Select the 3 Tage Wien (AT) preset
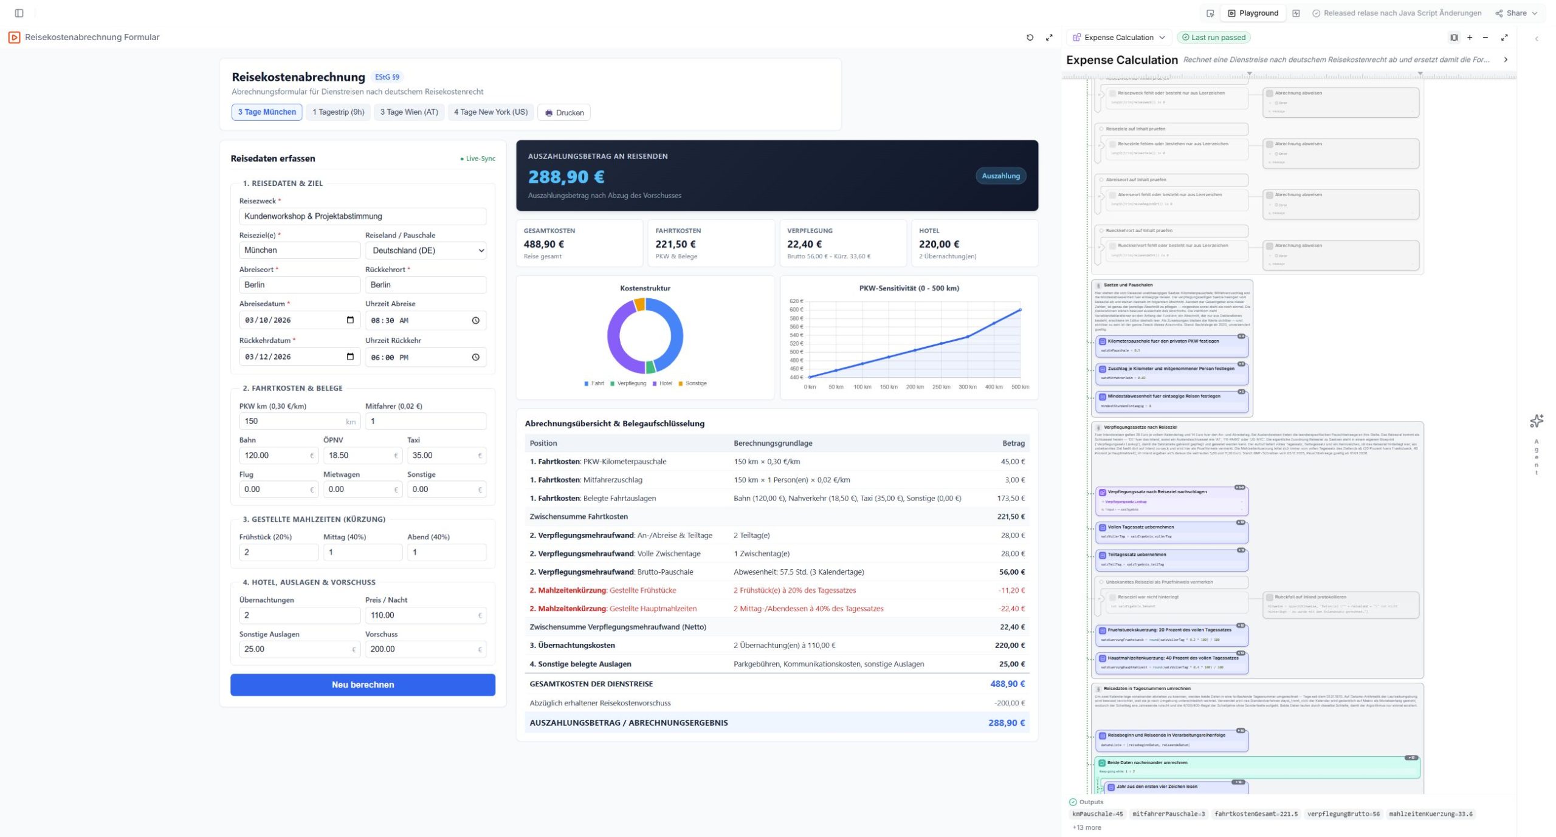The height and width of the screenshot is (837, 1556). pyautogui.click(x=409, y=112)
